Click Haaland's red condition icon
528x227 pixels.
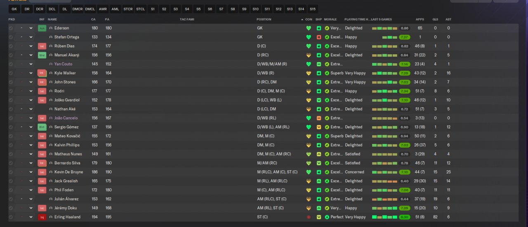308,217
